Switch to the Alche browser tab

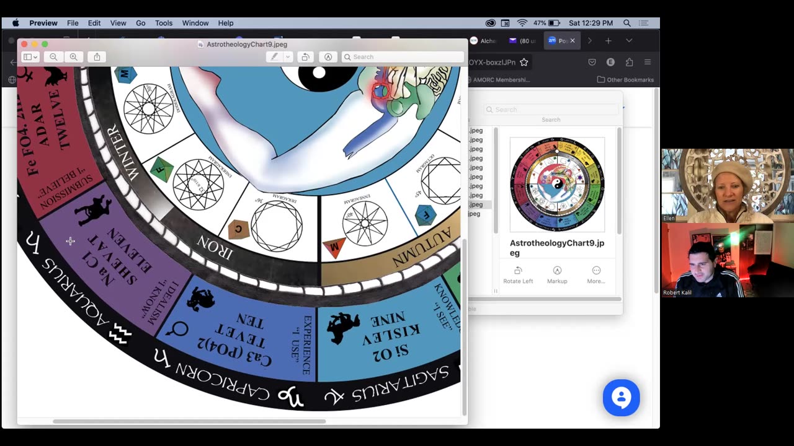[484, 41]
